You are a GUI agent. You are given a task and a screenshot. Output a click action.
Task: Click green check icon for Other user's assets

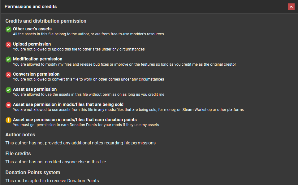[x=8, y=29]
